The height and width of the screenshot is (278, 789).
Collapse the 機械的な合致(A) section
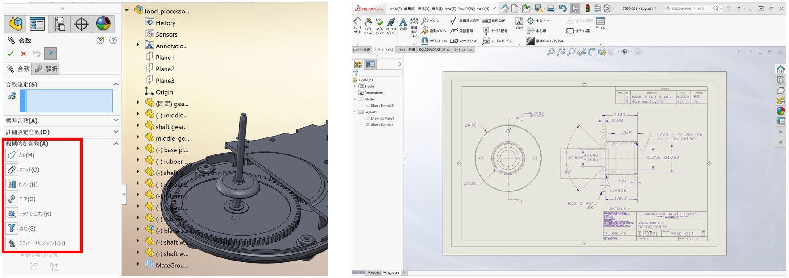point(116,144)
